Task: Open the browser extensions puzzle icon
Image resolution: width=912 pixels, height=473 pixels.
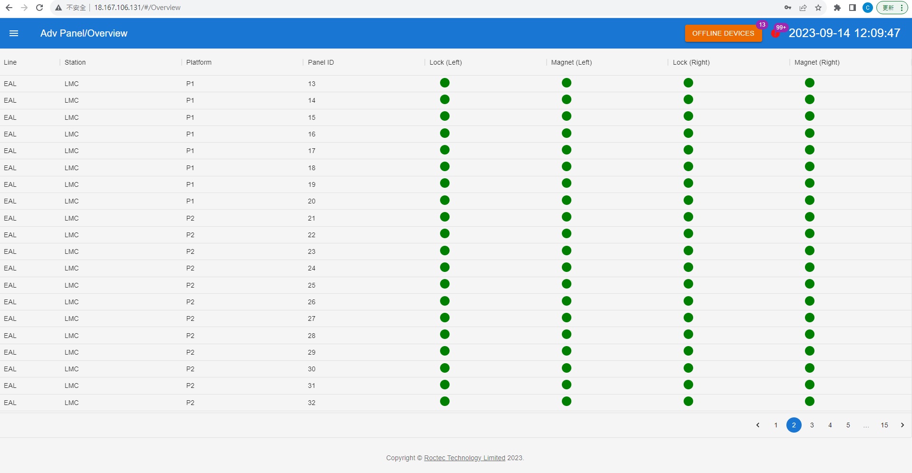Action: tap(837, 8)
